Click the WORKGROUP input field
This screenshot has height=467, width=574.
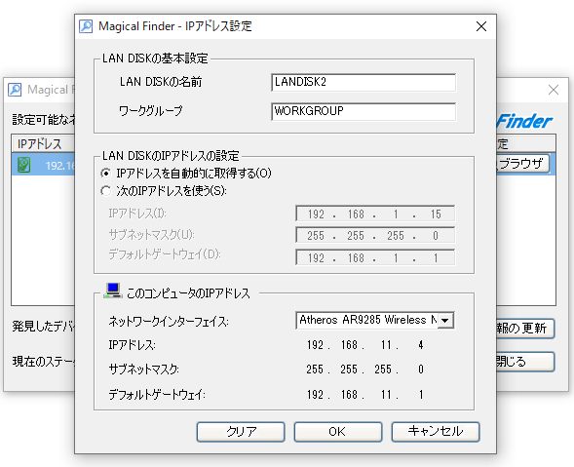pos(364,111)
